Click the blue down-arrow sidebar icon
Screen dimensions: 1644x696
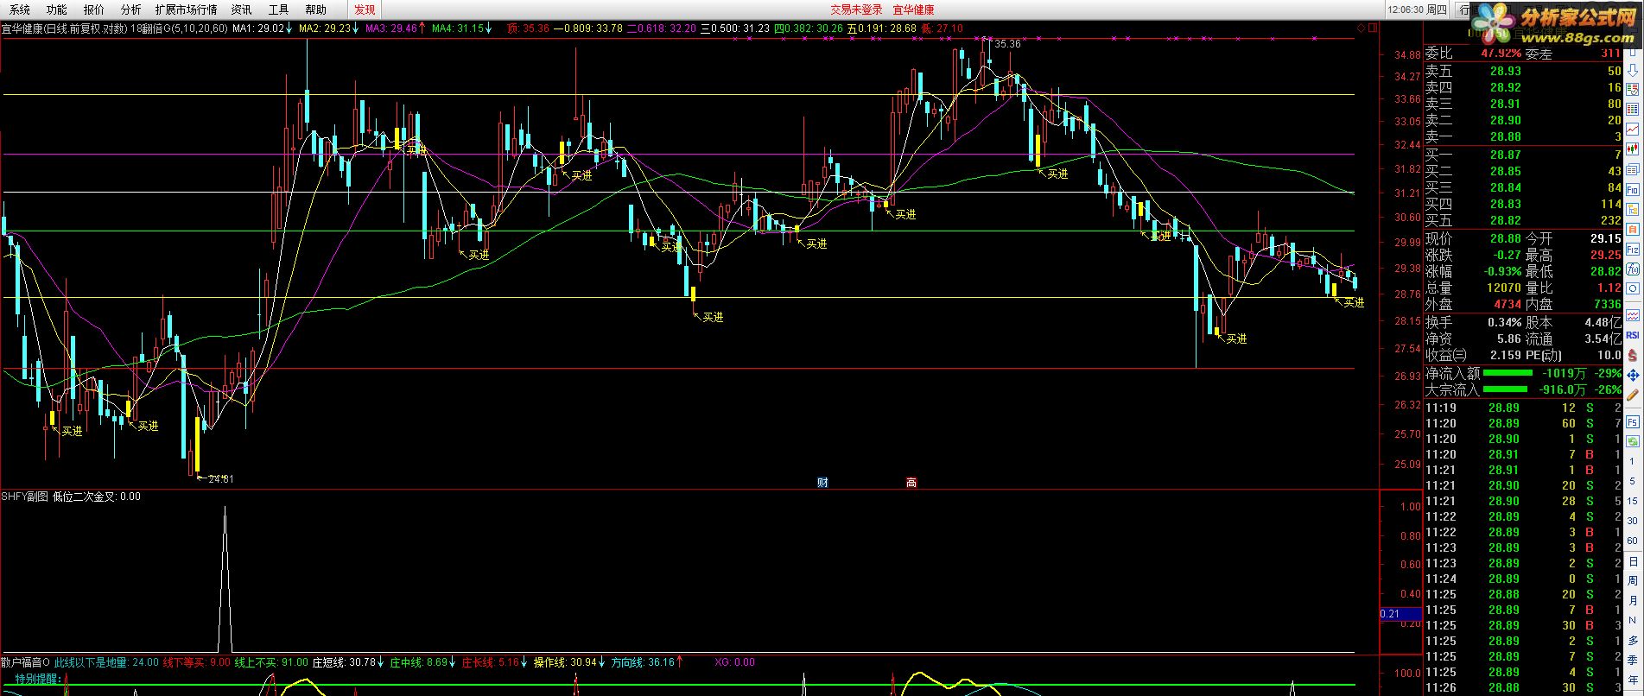pos(1633,70)
